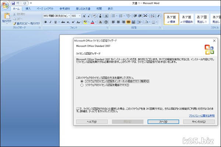
Task: Select the Normal (標準) style thumbnail
Action: 171,19
